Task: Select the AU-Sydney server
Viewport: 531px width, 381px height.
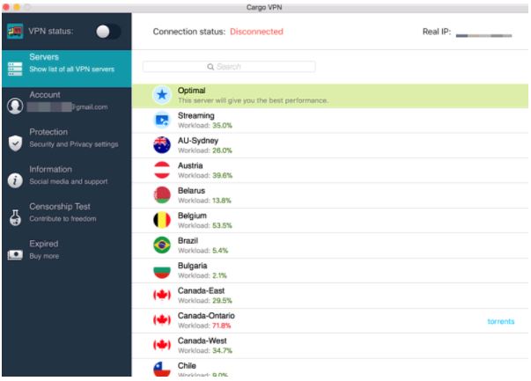Action: tap(330, 145)
